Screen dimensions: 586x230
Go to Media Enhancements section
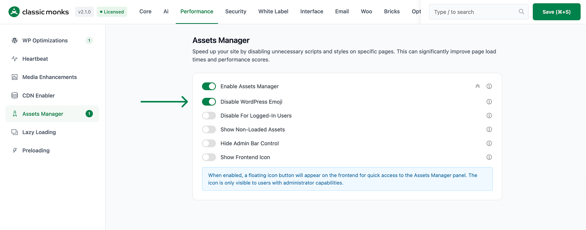pyautogui.click(x=52, y=77)
